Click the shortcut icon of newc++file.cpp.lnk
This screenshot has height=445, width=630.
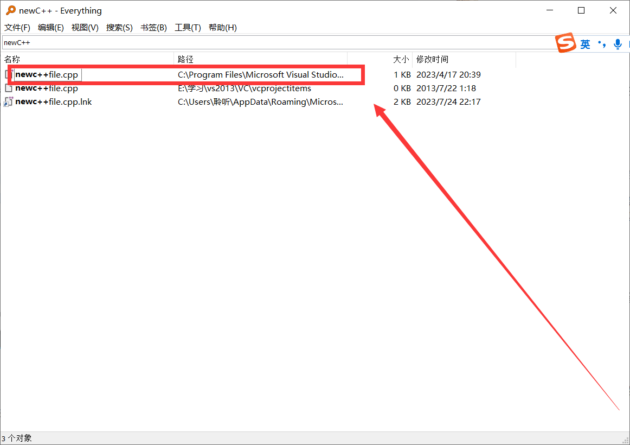(x=9, y=101)
